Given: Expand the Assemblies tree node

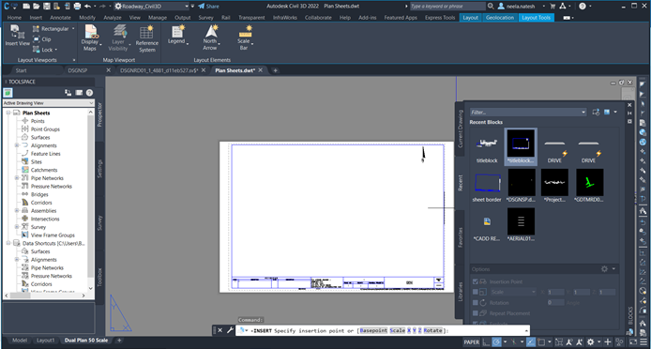Looking at the screenshot, I should pos(17,211).
